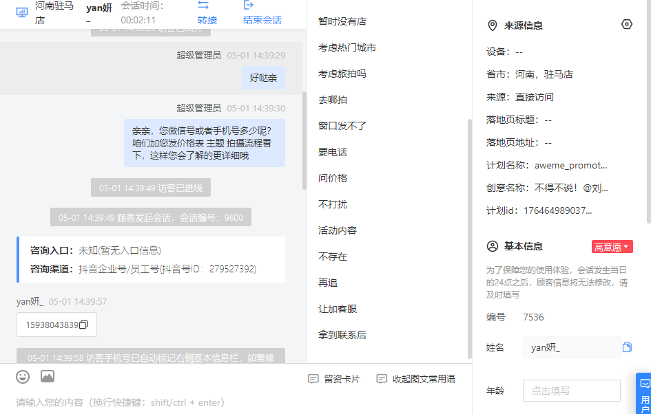651x414 pixels.
Task: Click the transfer (转接) arrows icon
Action: point(203,5)
